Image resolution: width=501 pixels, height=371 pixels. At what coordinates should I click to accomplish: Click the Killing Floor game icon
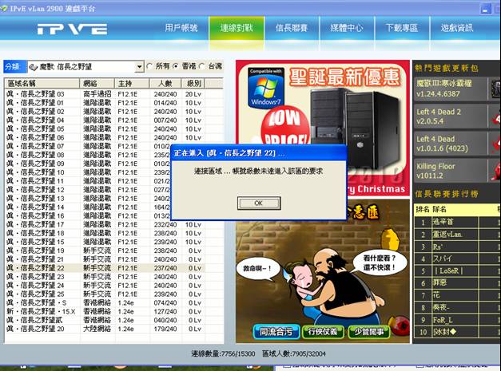pos(495,171)
